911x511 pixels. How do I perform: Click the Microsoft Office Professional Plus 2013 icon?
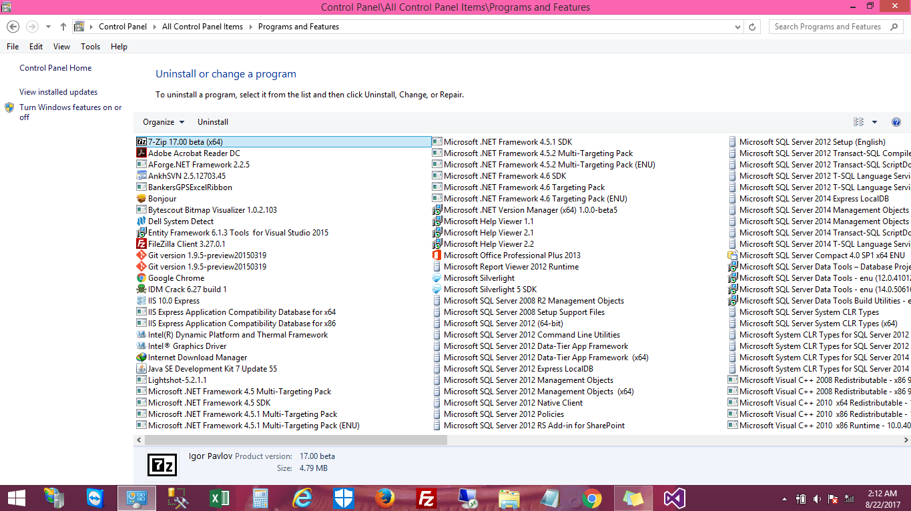coord(437,255)
